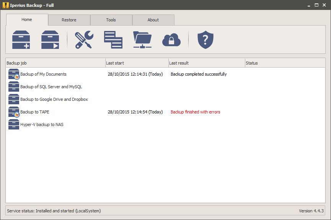Image resolution: width=331 pixels, height=220 pixels.
Task: Click the Version 4.4.3 label
Action: [311, 211]
